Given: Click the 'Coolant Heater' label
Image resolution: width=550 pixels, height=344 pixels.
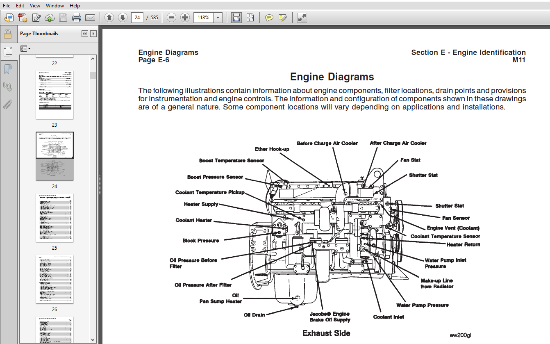Looking at the screenshot, I should point(194,220).
